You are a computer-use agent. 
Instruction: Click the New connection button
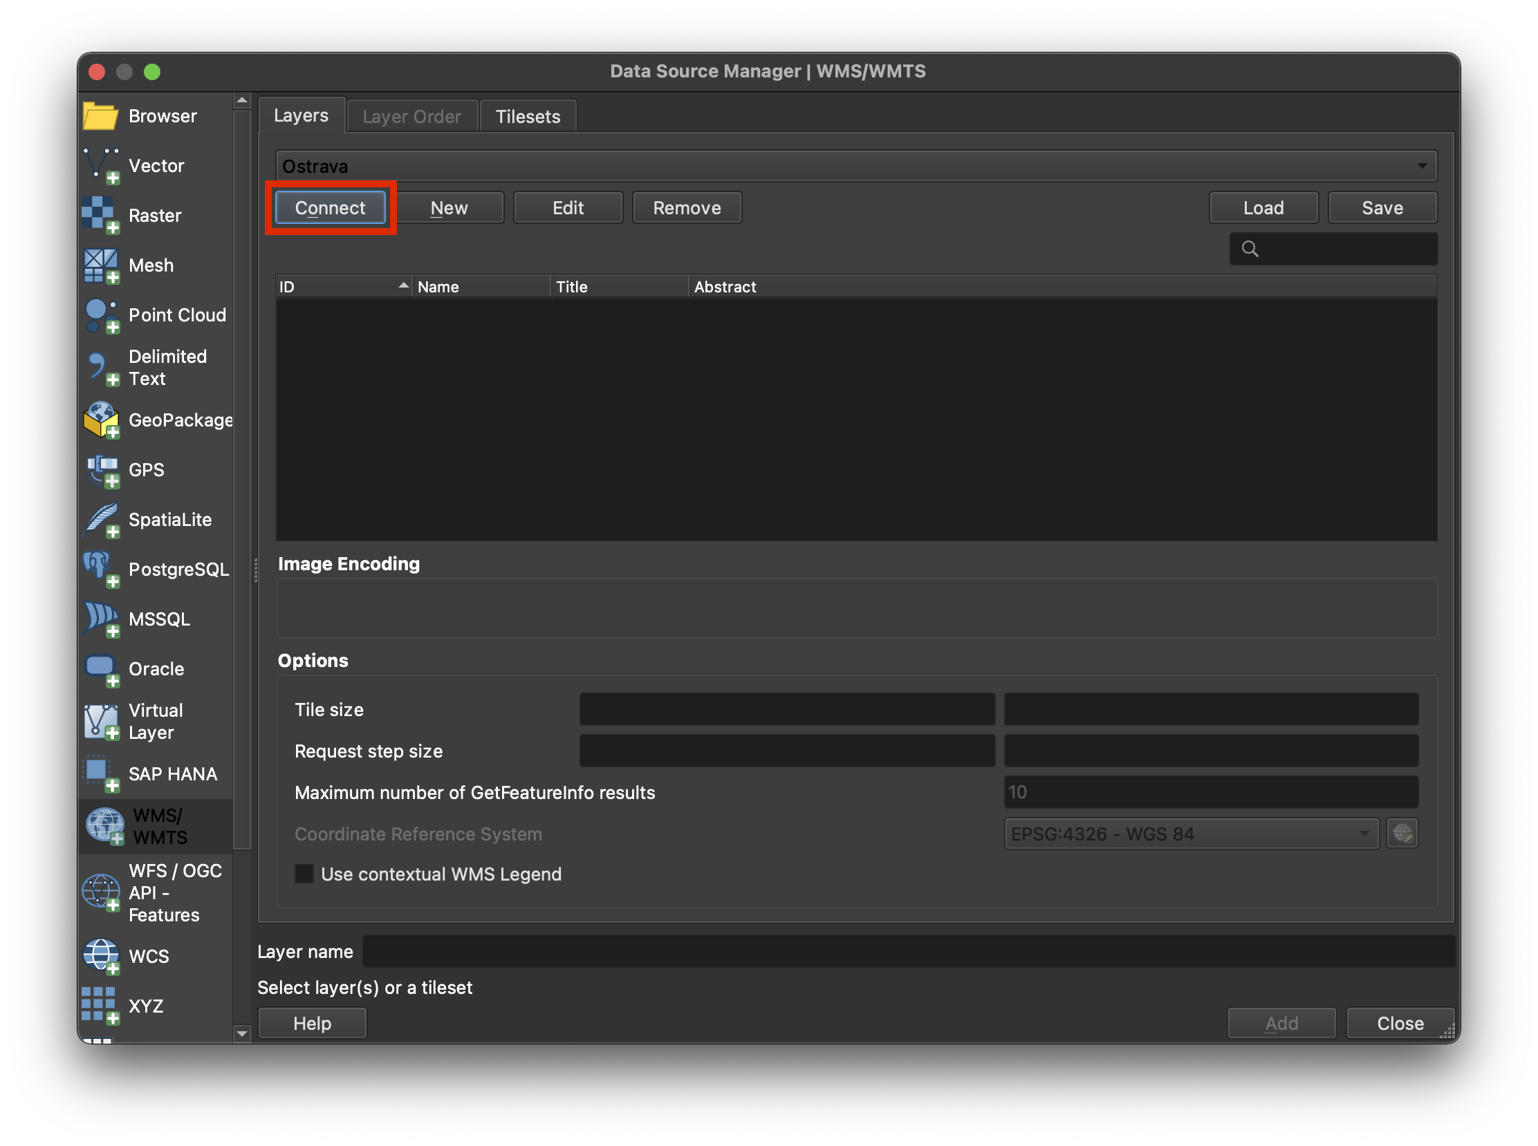[x=449, y=208]
